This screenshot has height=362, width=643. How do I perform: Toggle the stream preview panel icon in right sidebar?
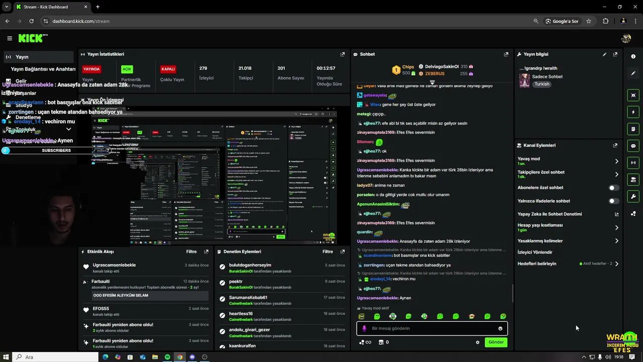click(x=633, y=95)
